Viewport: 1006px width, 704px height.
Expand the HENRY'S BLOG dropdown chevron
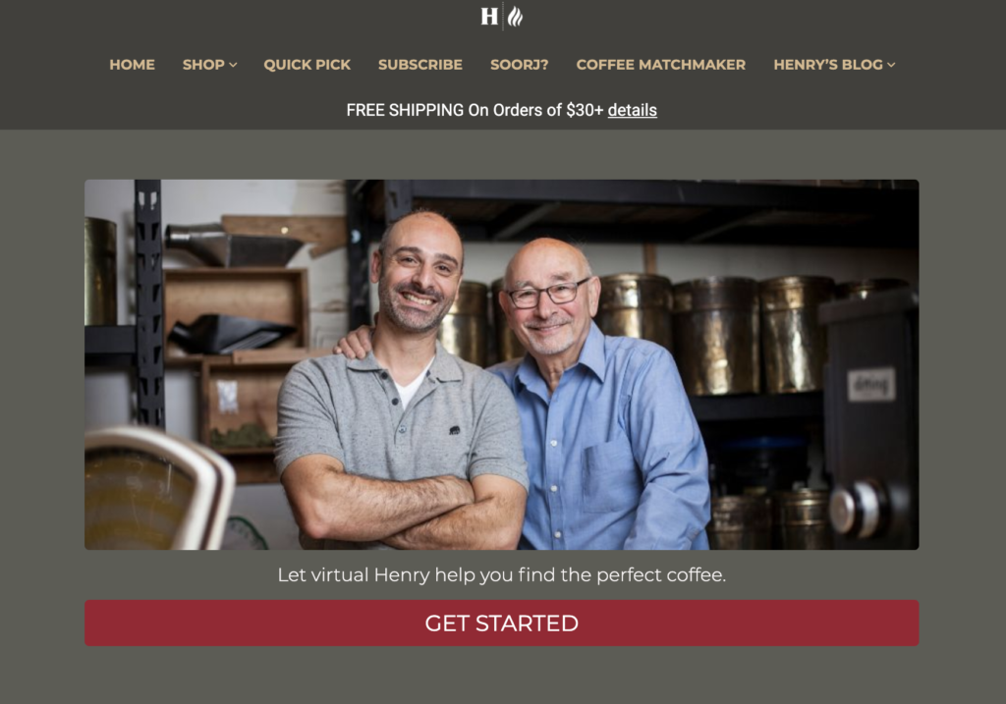tap(891, 66)
